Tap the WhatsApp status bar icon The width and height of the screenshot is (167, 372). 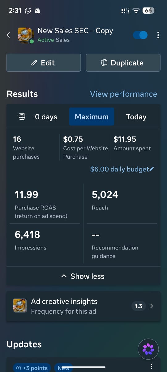pos(28,11)
